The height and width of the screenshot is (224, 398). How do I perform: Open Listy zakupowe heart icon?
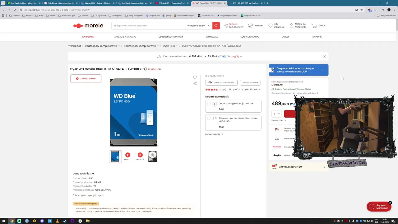pos(270,26)
